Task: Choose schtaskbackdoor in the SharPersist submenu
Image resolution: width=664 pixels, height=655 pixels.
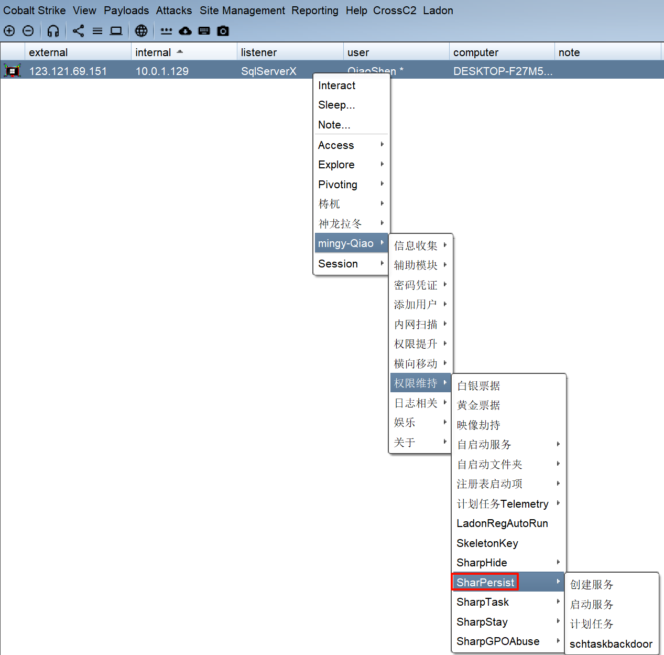Action: (x=611, y=644)
